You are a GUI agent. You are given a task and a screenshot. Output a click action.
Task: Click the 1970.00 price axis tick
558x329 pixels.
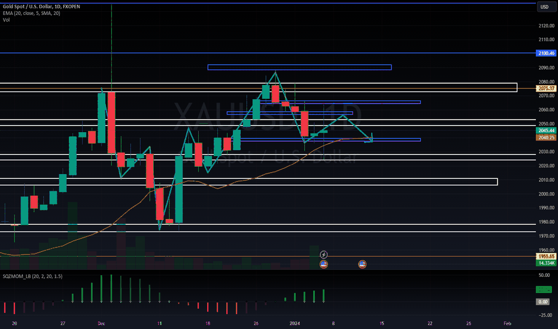(x=546, y=236)
